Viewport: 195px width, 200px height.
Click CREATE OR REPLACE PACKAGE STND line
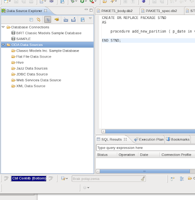[x=134, y=17]
